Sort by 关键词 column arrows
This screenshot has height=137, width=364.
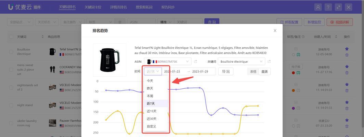click(x=42, y=37)
